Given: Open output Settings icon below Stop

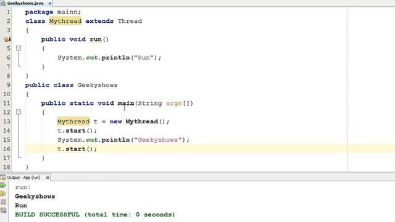Looking at the screenshot, I should 3,210.
